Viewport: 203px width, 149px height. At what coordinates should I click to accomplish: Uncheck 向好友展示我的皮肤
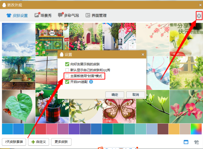(67, 64)
